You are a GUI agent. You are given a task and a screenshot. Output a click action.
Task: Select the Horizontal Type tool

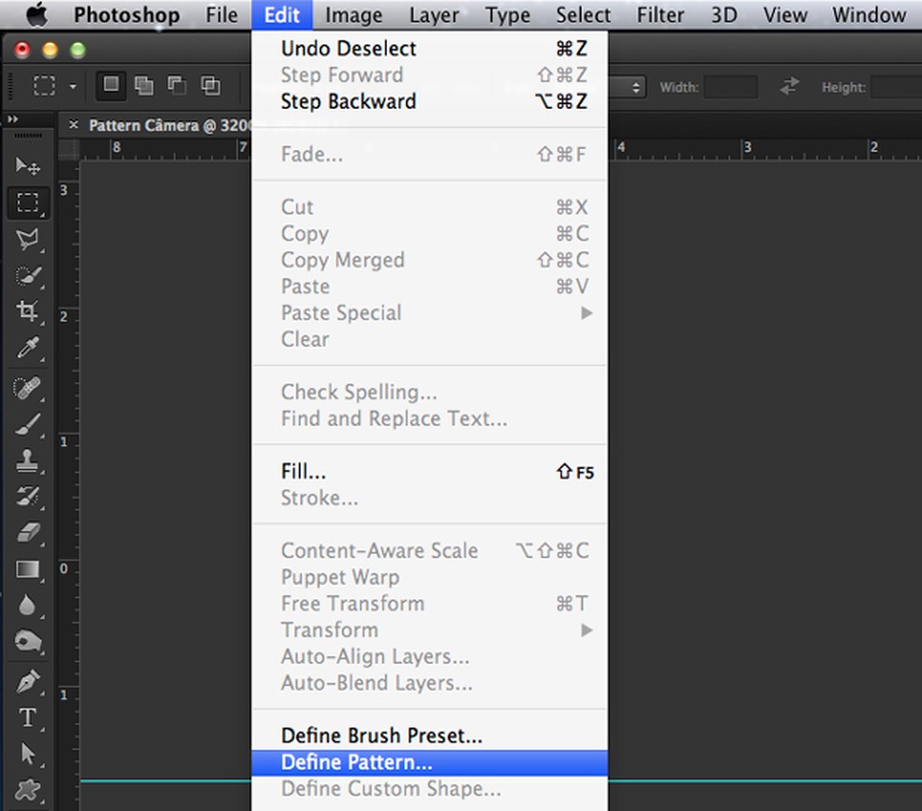(x=27, y=718)
